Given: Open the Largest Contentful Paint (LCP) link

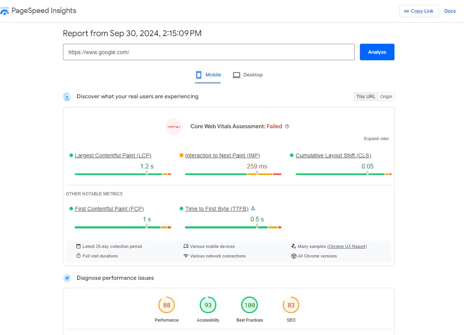Looking at the screenshot, I should 113,155.
